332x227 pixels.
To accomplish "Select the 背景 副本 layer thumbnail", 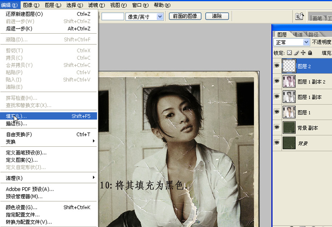I will 289,128.
